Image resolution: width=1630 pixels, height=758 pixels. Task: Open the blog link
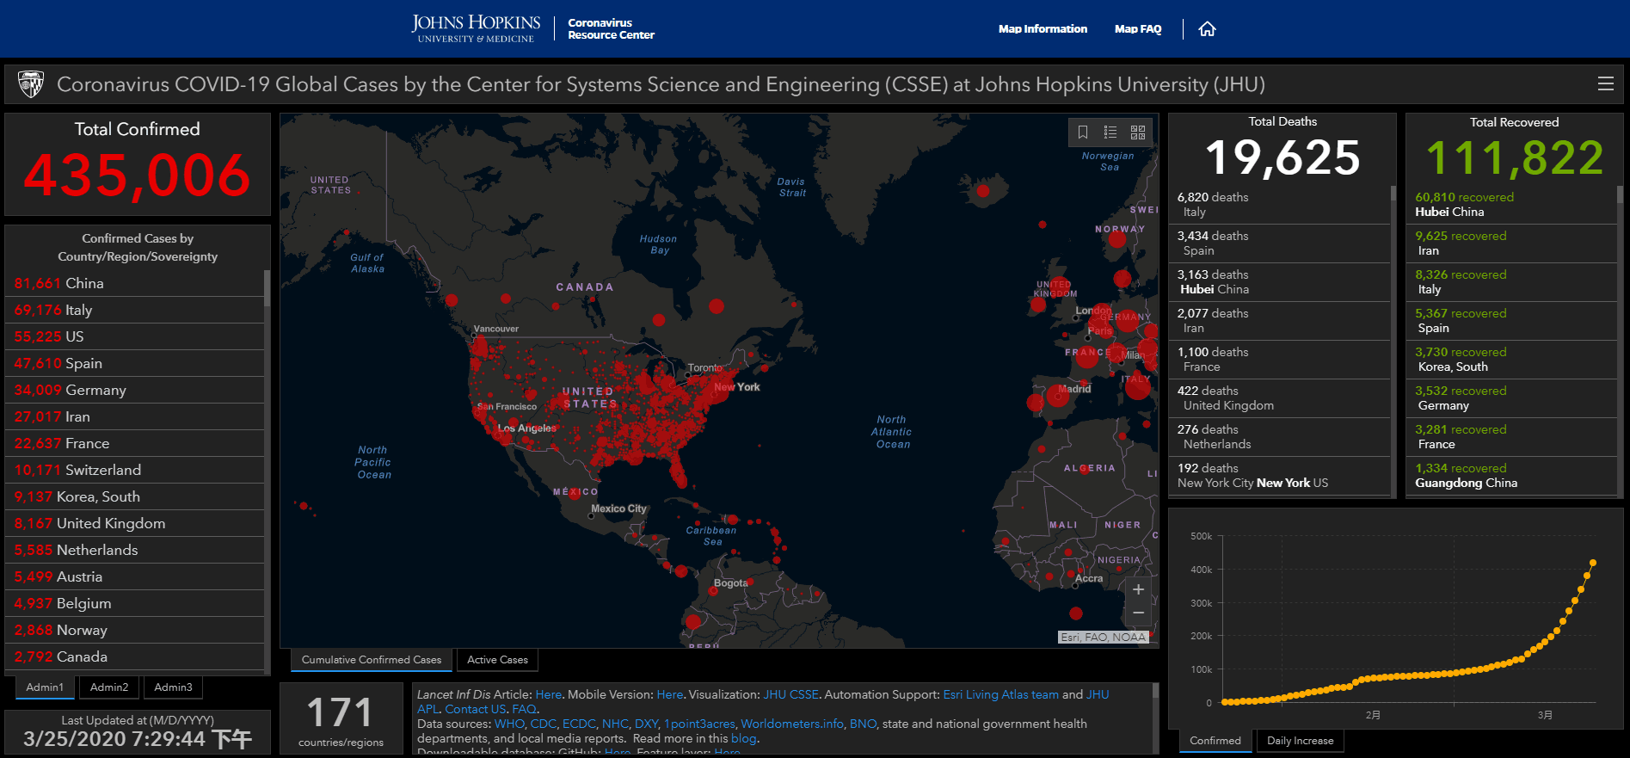coord(743,738)
